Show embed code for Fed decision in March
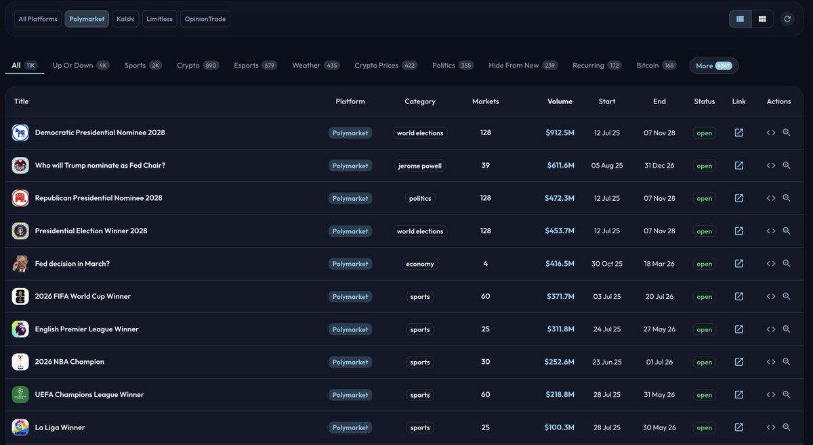The width and height of the screenshot is (813, 445). [771, 264]
